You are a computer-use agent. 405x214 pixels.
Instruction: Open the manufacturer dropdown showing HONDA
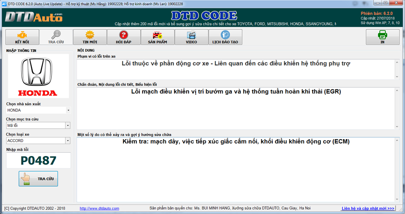(x=38, y=111)
